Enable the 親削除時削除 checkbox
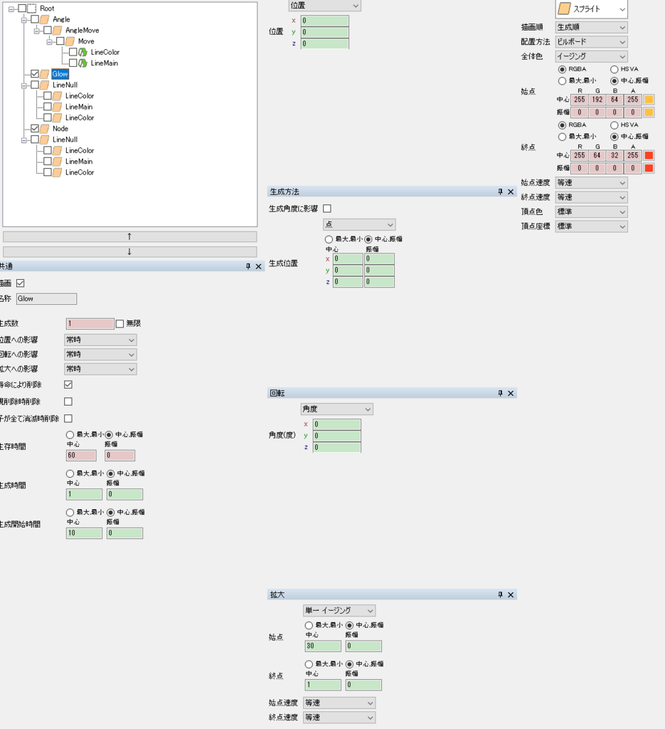665x729 pixels. (x=68, y=402)
